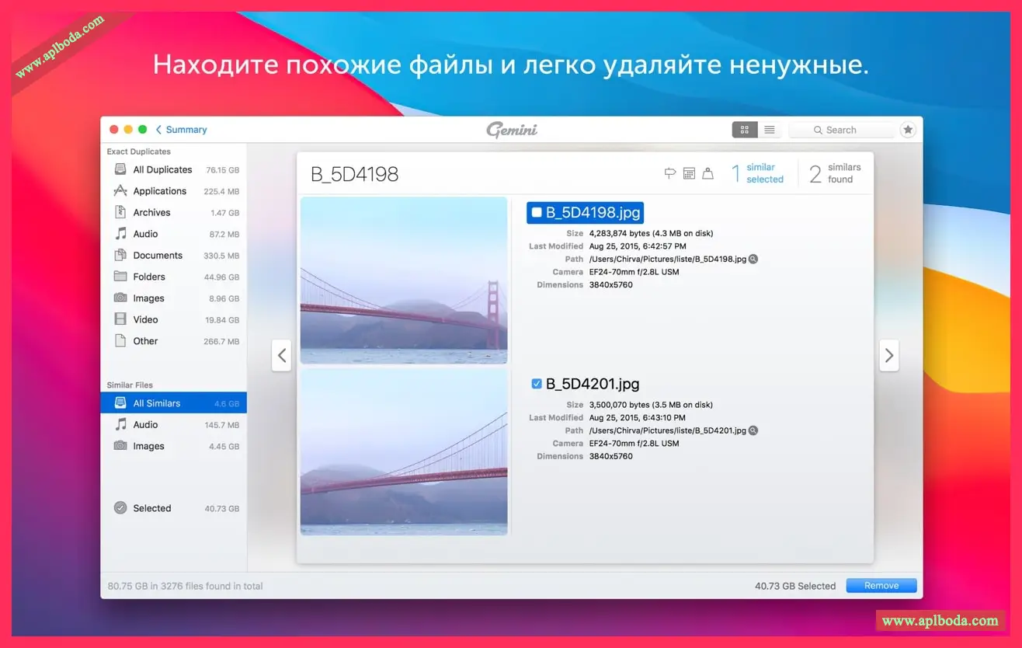This screenshot has height=648, width=1022.
Task: Click the calendar sort icon
Action: click(x=689, y=173)
